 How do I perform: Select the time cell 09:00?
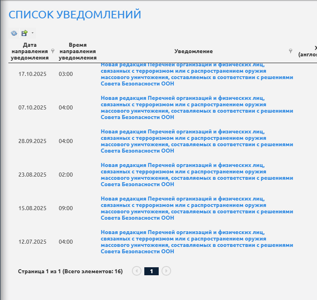click(x=66, y=208)
